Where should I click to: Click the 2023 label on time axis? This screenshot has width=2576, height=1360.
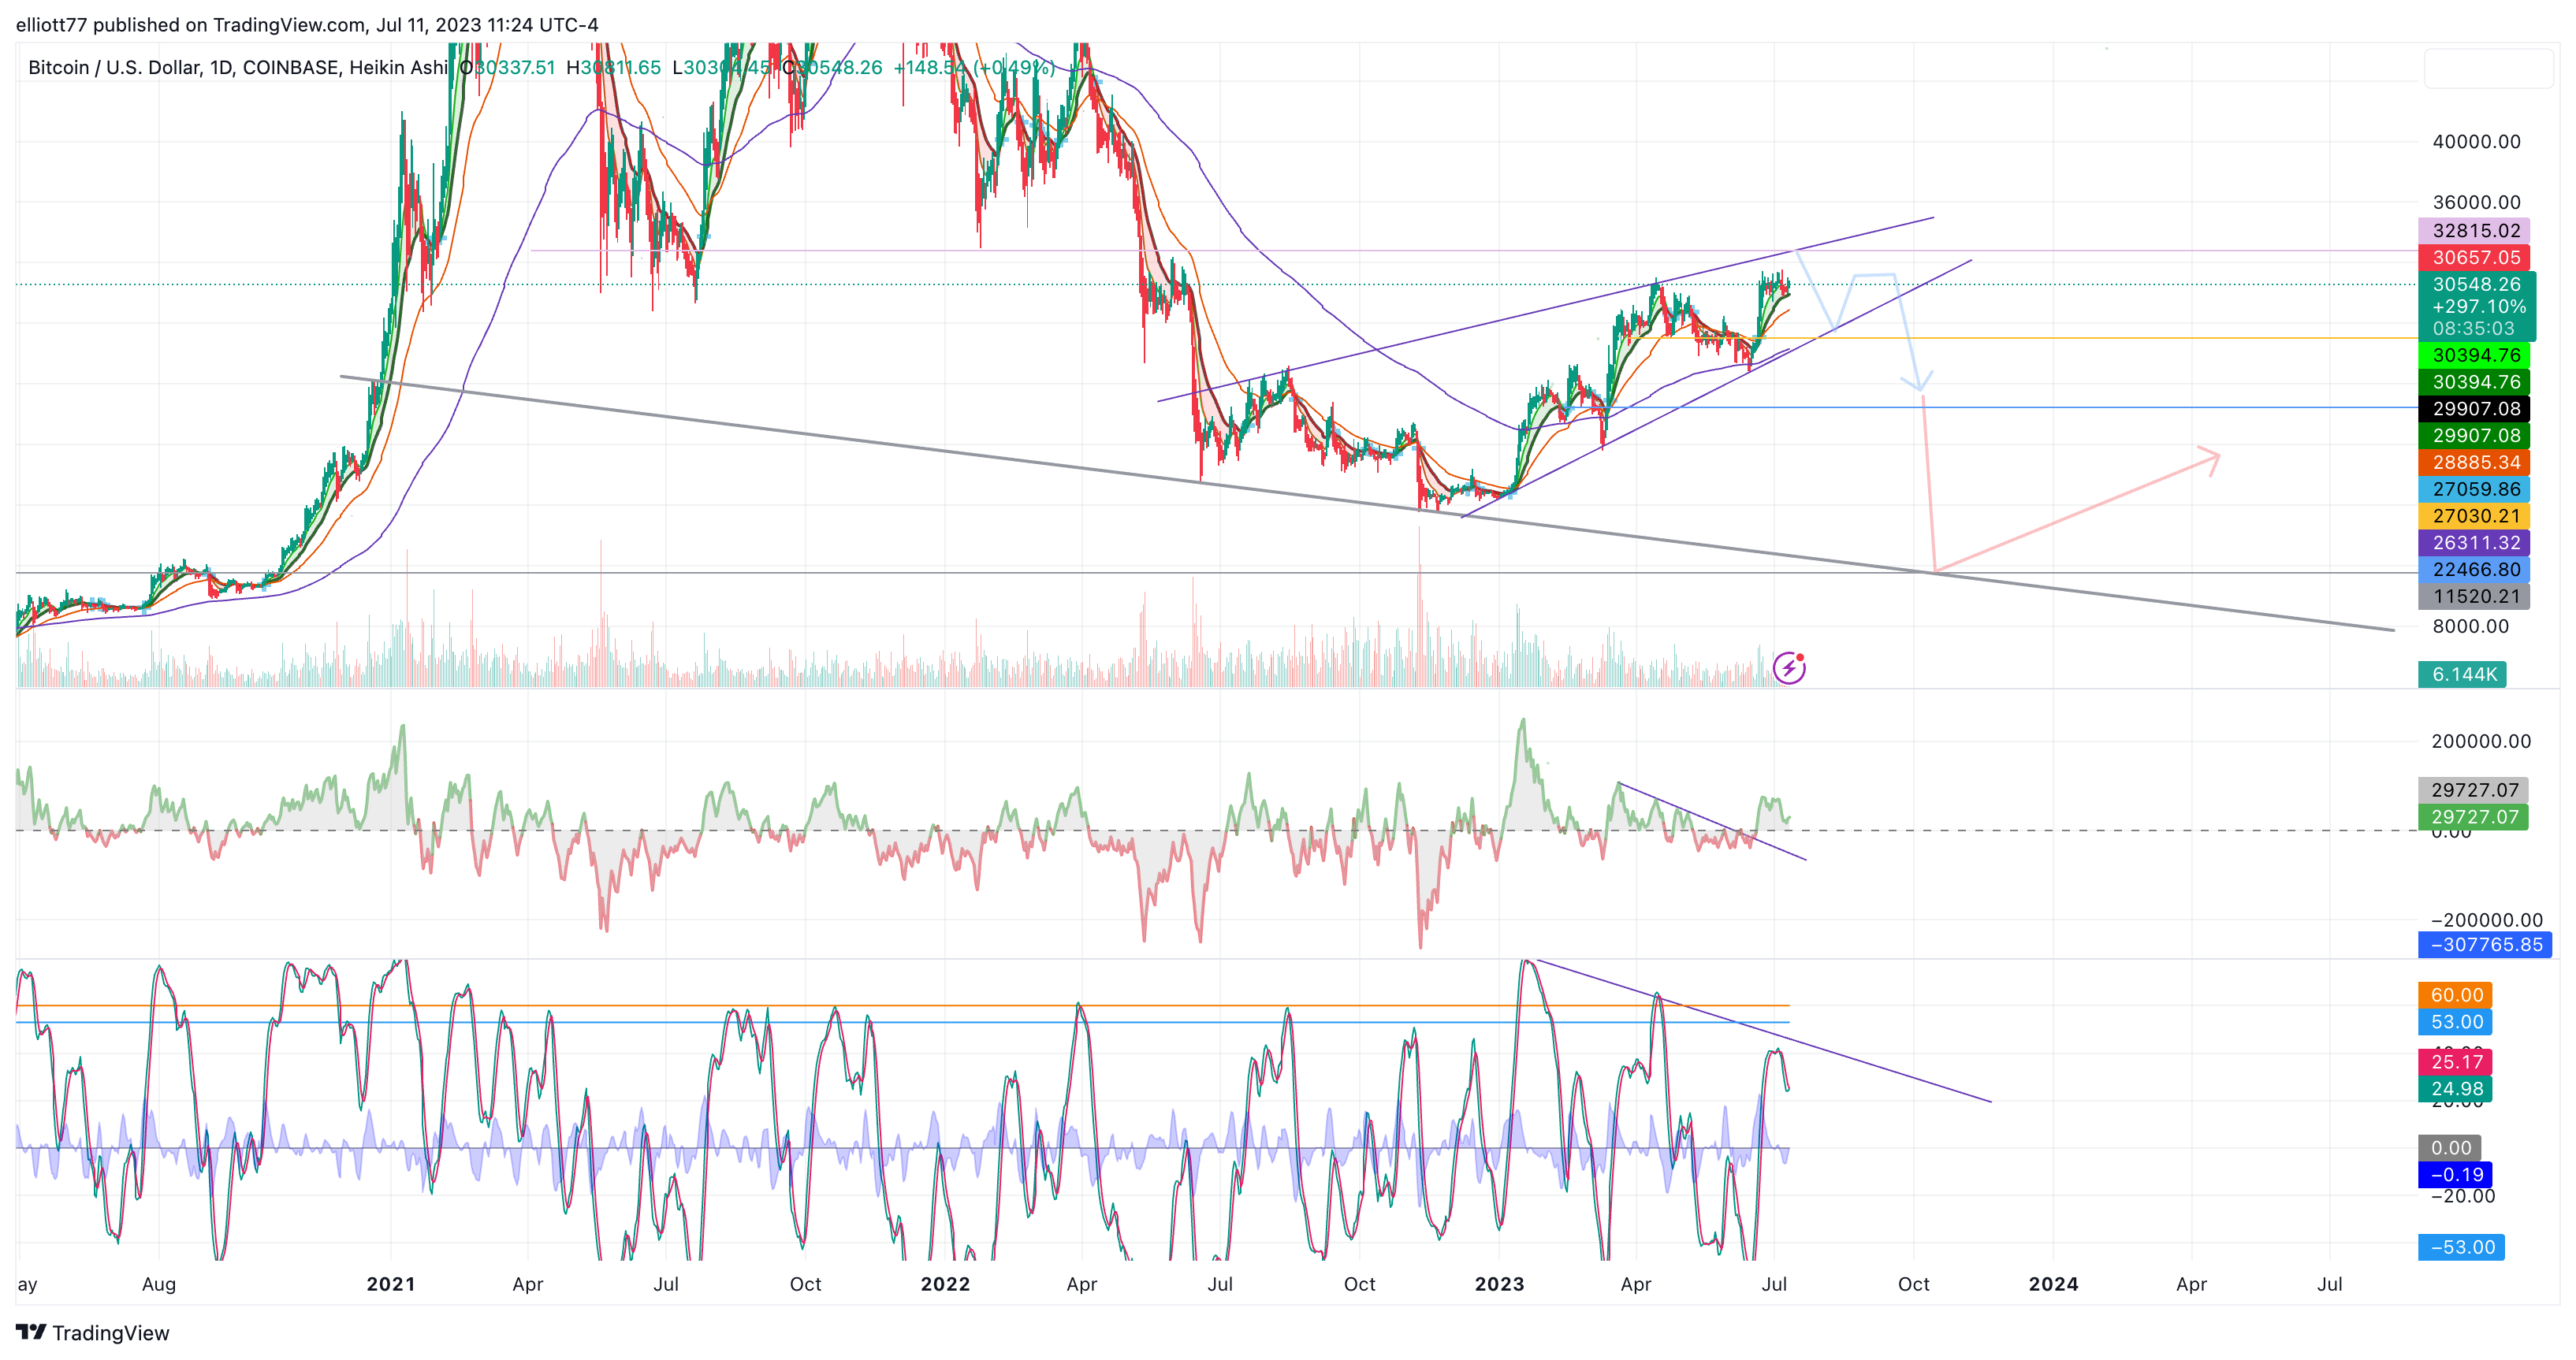[1500, 1284]
